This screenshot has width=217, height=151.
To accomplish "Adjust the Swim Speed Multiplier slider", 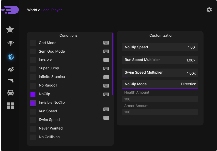I will tap(160, 73).
